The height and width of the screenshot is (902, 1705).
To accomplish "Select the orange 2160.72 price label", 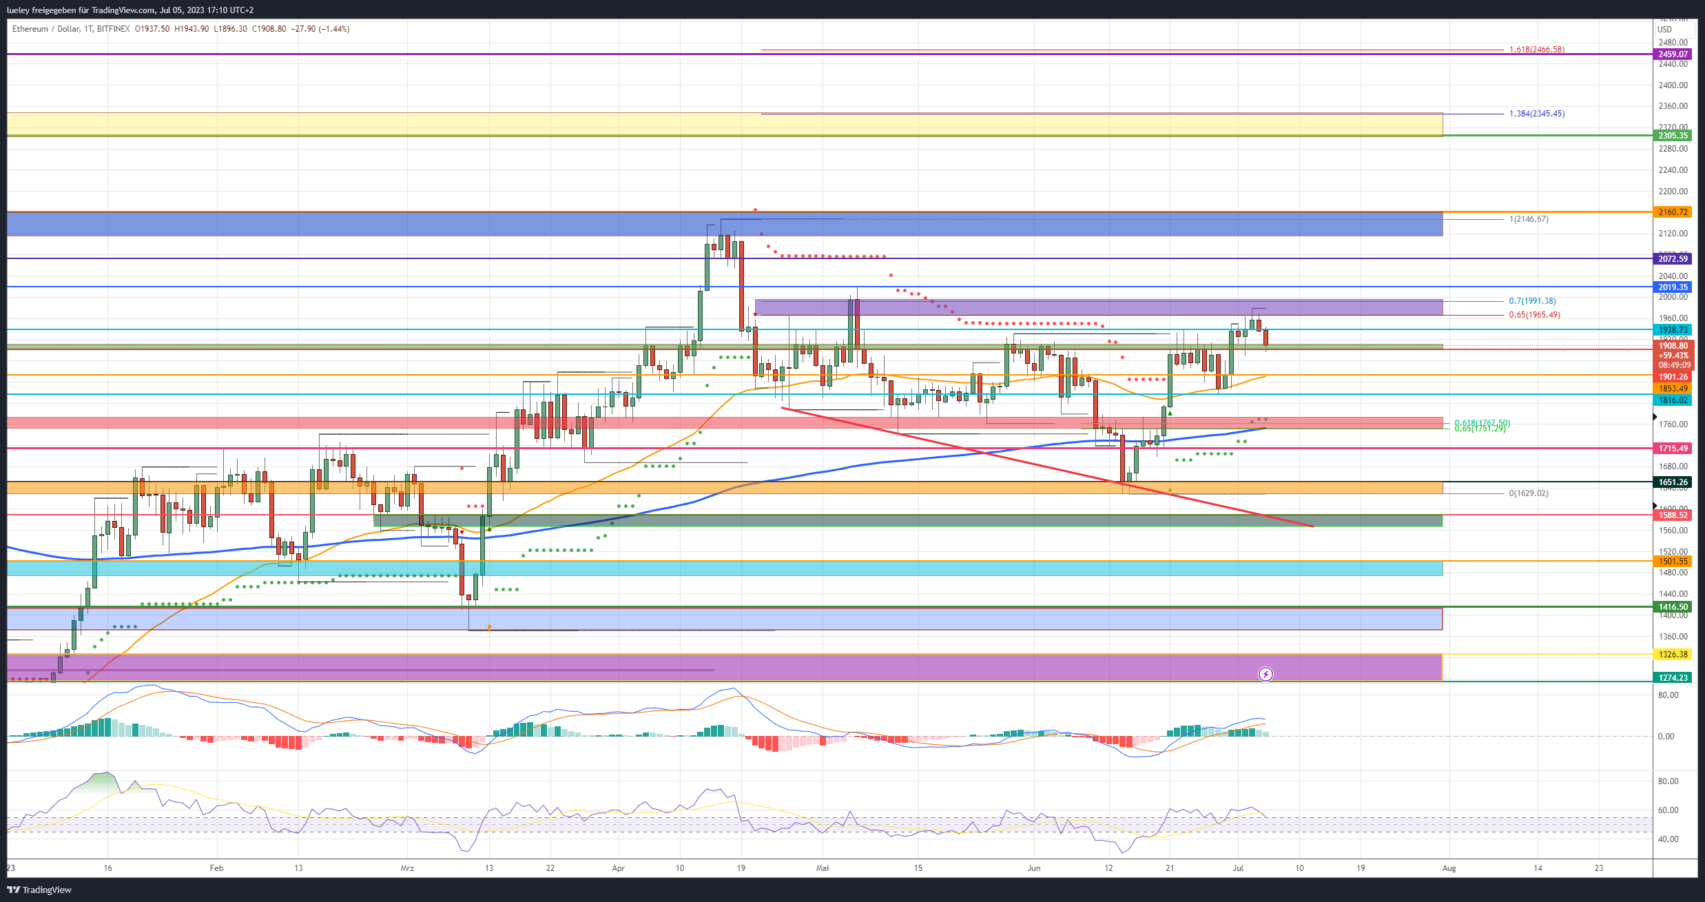I will click(1673, 212).
